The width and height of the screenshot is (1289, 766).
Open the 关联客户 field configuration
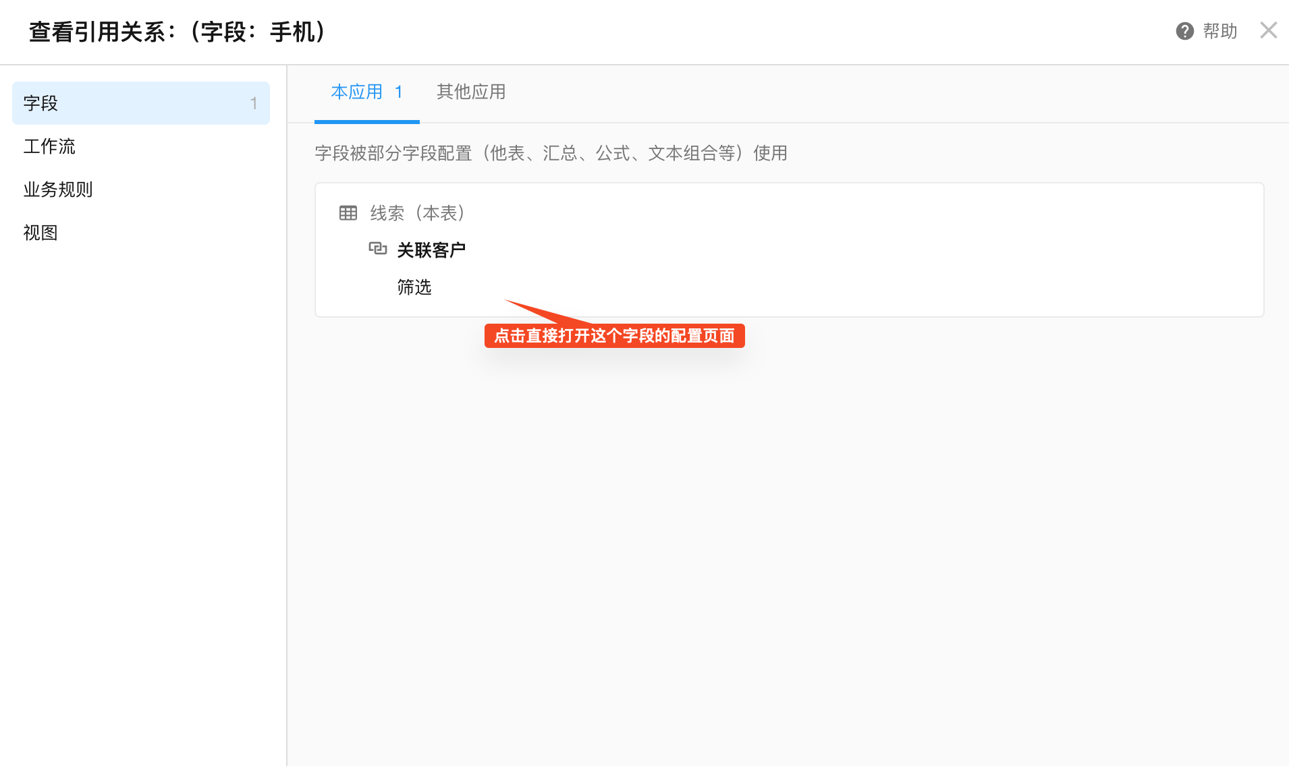point(431,250)
